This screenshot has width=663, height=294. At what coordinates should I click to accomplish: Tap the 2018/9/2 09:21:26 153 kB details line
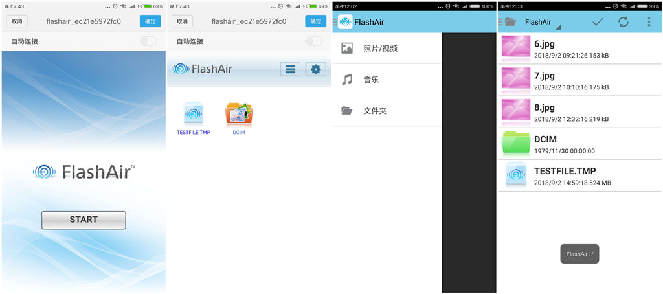click(x=571, y=56)
